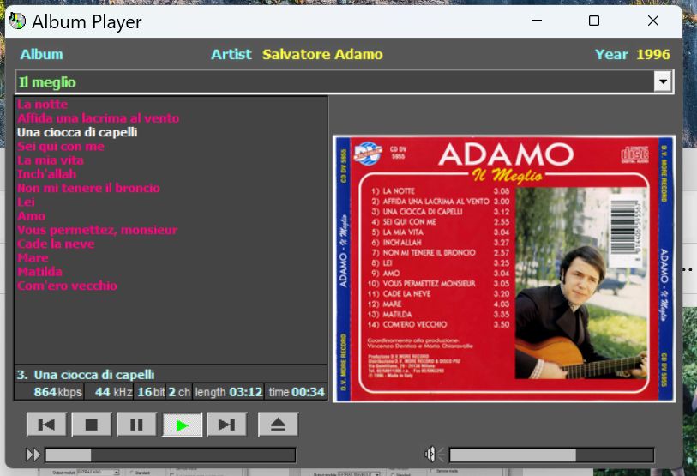Image resolution: width=697 pixels, height=476 pixels.
Task: Choose the song Lei
Action: click(x=26, y=202)
